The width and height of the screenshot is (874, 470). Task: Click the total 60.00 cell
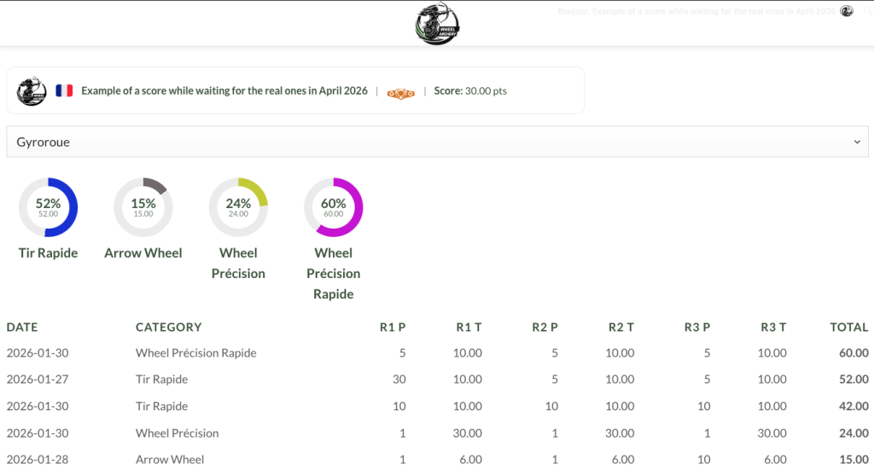pyautogui.click(x=854, y=353)
